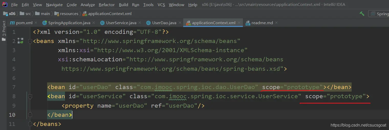This screenshot has width=389, height=130.
Task: Click scope="prototype" on line 8
Action: [x=336, y=96]
